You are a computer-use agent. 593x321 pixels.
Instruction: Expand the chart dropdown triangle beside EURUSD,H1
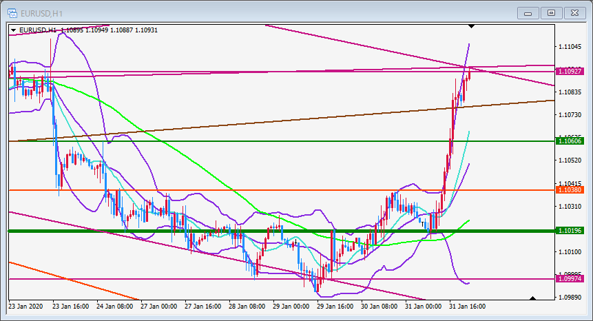click(13, 30)
